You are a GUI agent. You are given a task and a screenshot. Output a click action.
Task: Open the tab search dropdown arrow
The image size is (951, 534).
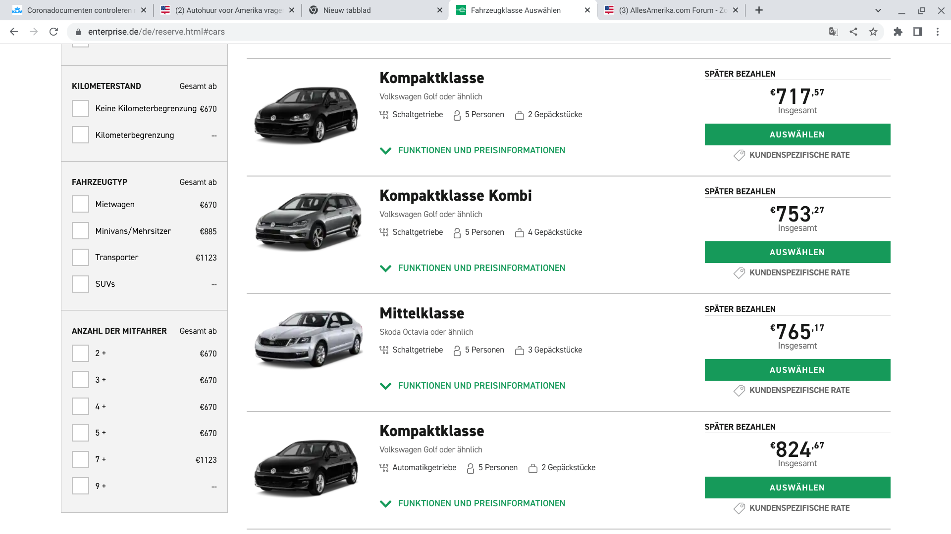click(878, 10)
